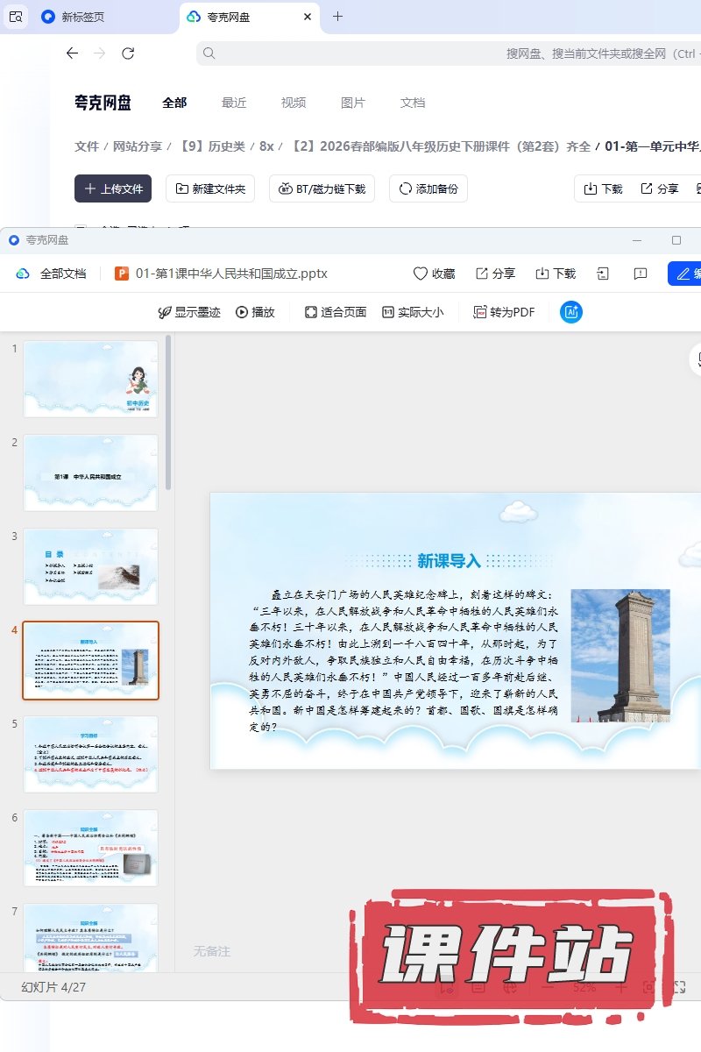This screenshot has width=701, height=1052.
Task: Open the 图片 tab in 夸克网盘
Action: tap(352, 103)
